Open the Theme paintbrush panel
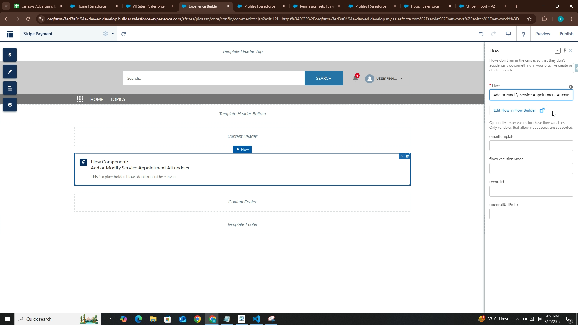The image size is (578, 325). tap(10, 72)
